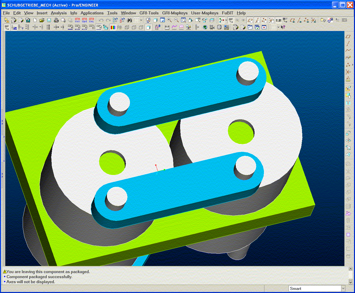The width and height of the screenshot is (355, 293).
Task: Toggle the ±.01 tolerance display button
Action: point(278,20)
